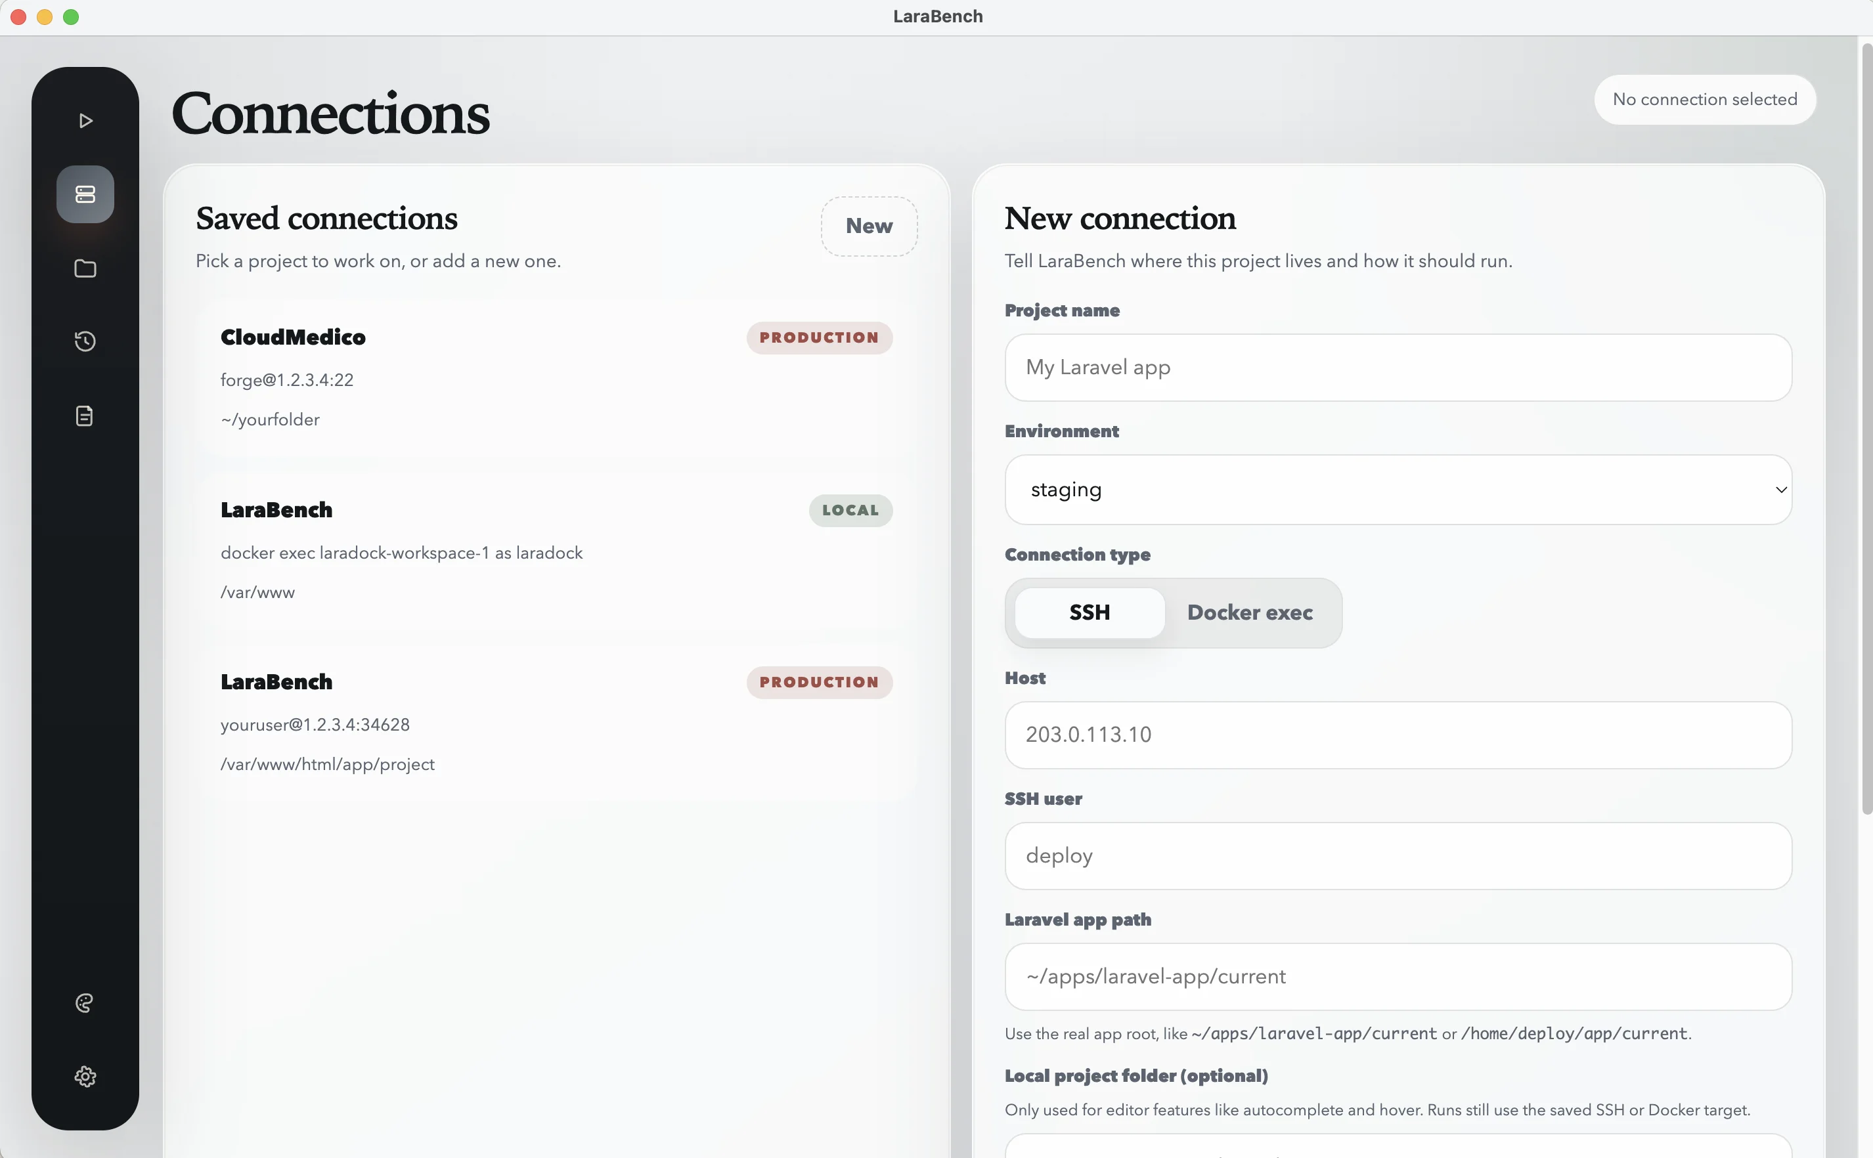Click the macOS green fullscreen window button
Screen dimensions: 1873x1158
point(70,17)
